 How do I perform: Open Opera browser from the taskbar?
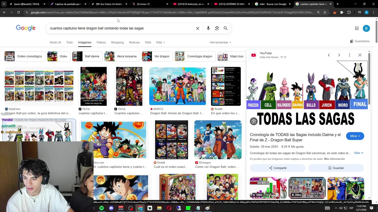169,208
